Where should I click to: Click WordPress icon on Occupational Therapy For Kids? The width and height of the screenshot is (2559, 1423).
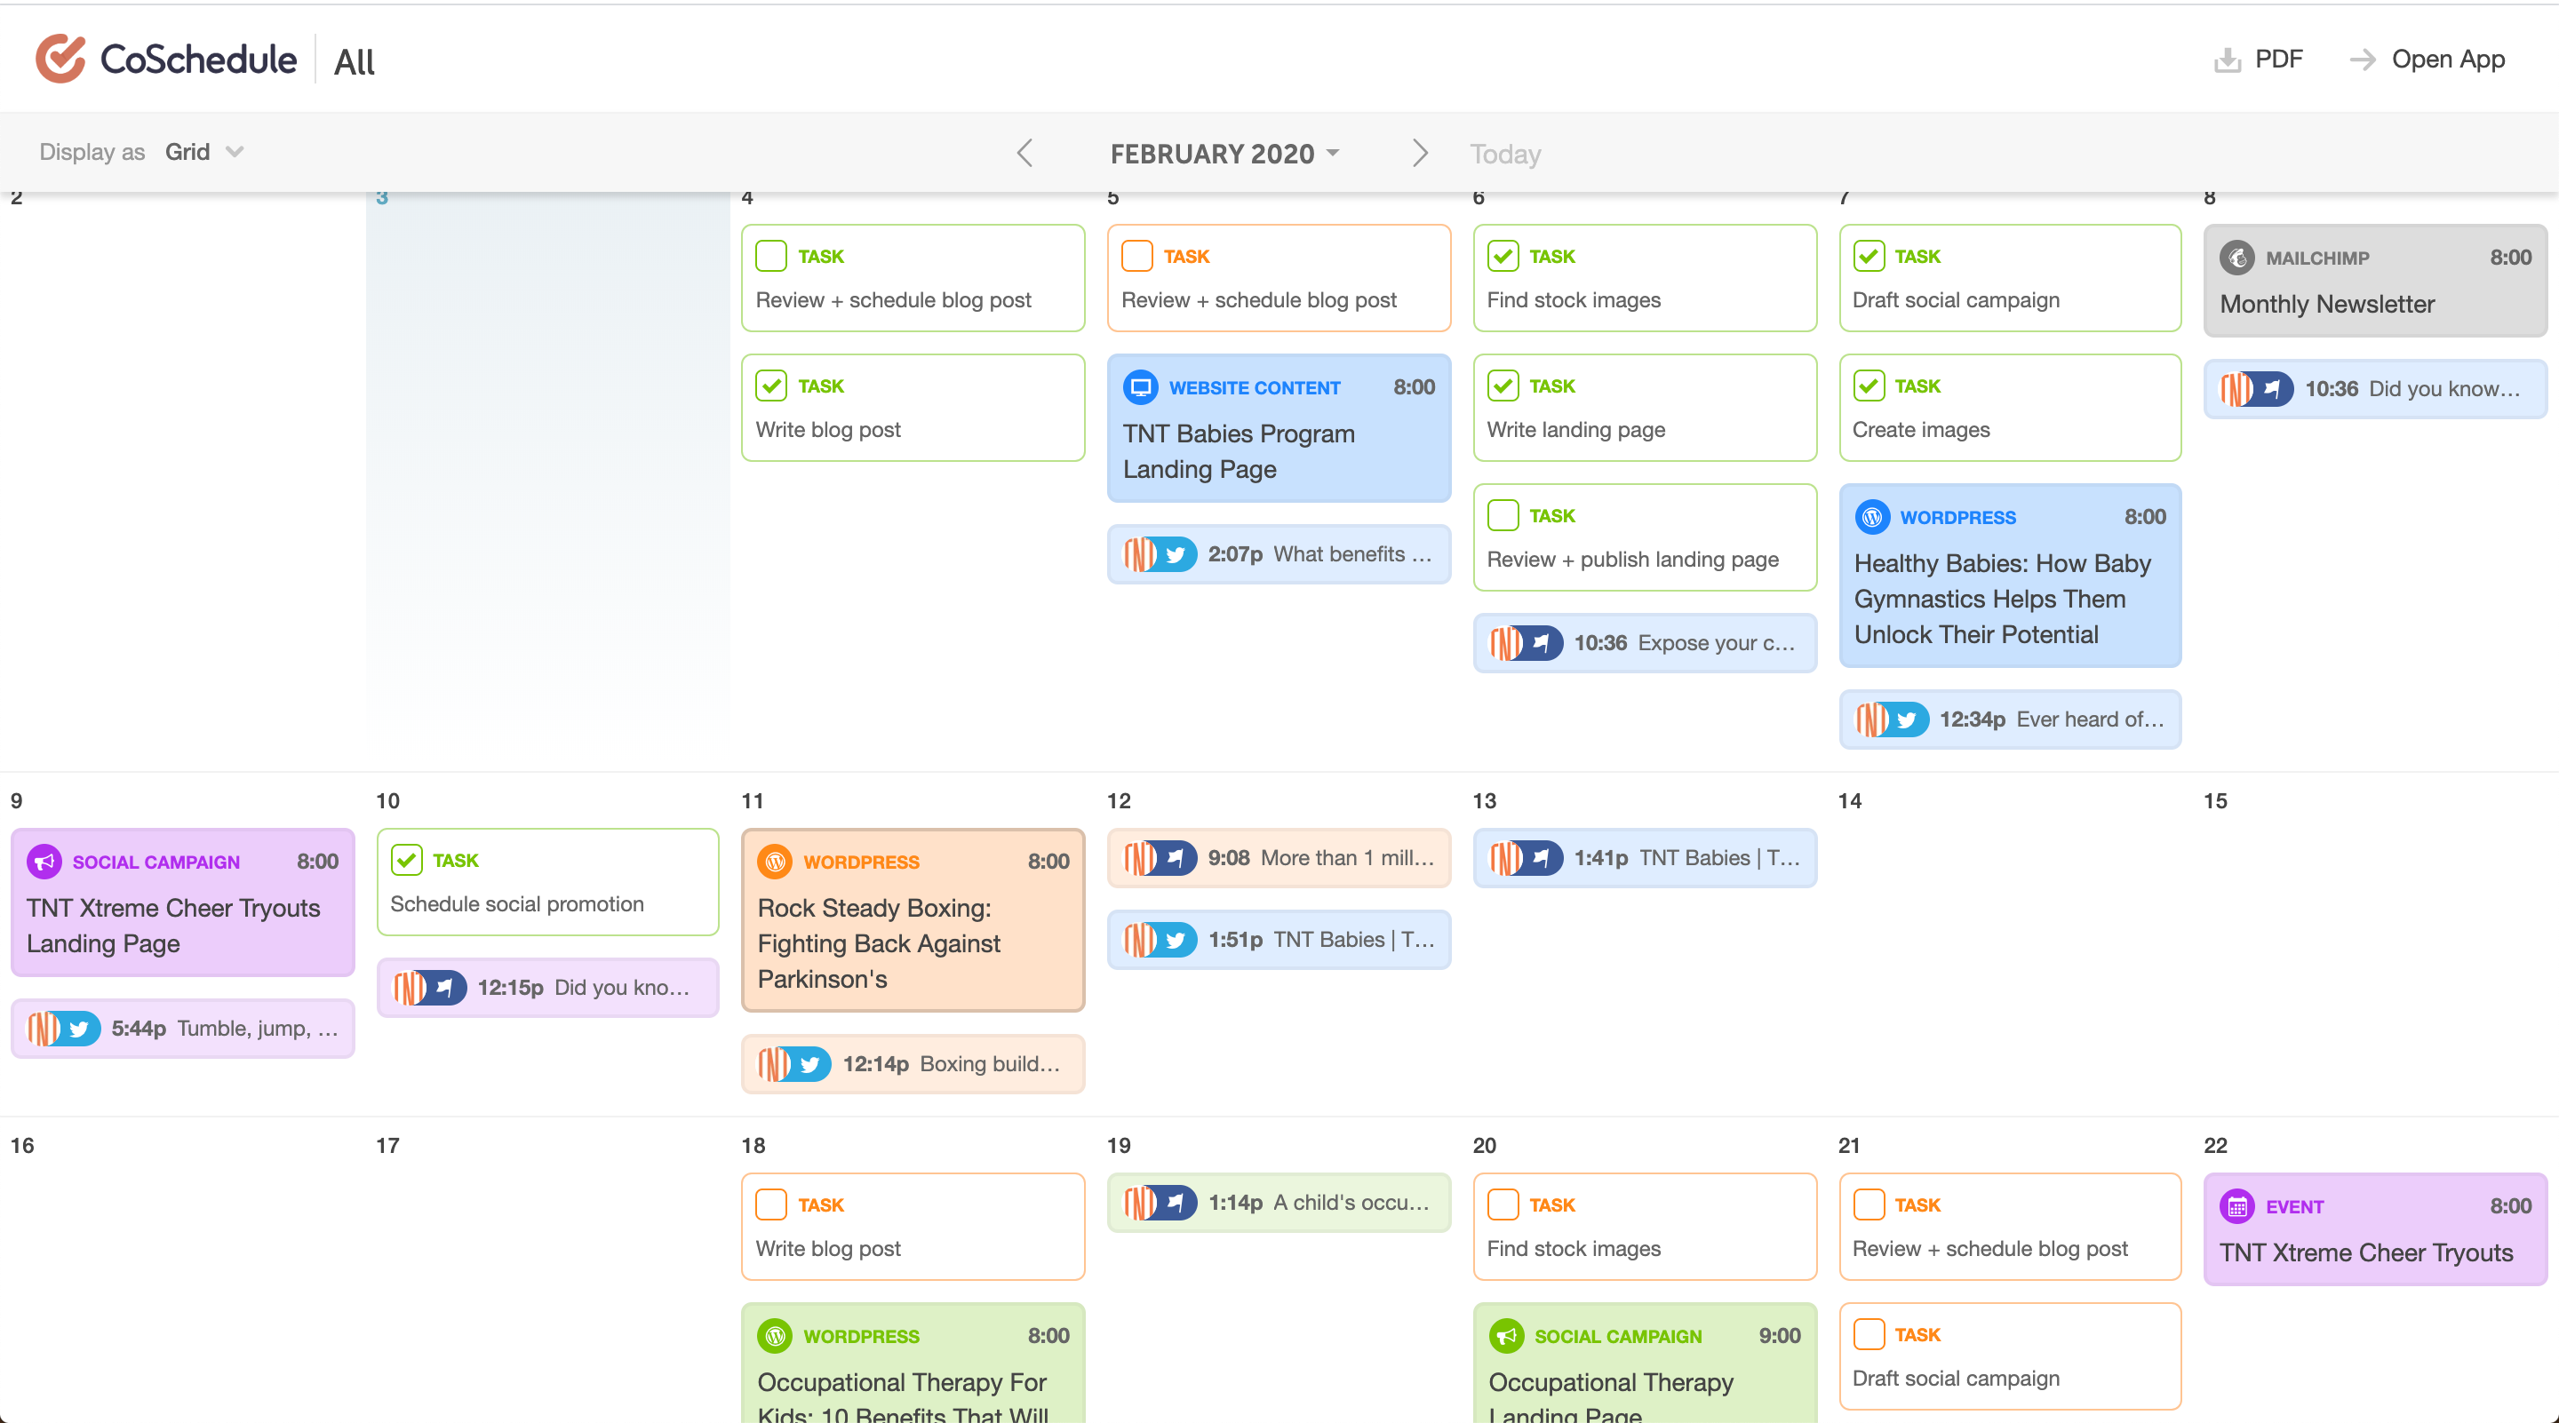tap(775, 1336)
